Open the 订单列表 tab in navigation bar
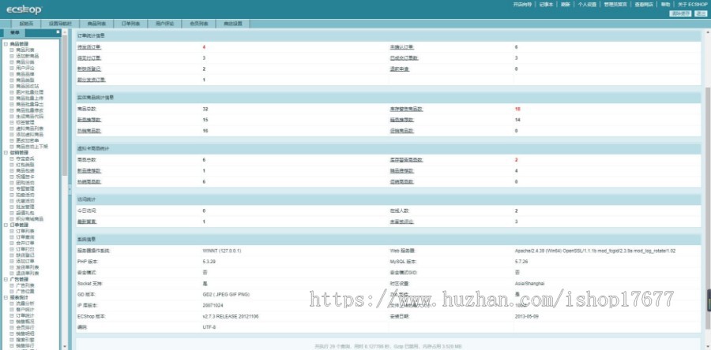This screenshot has width=711, height=350. click(130, 24)
